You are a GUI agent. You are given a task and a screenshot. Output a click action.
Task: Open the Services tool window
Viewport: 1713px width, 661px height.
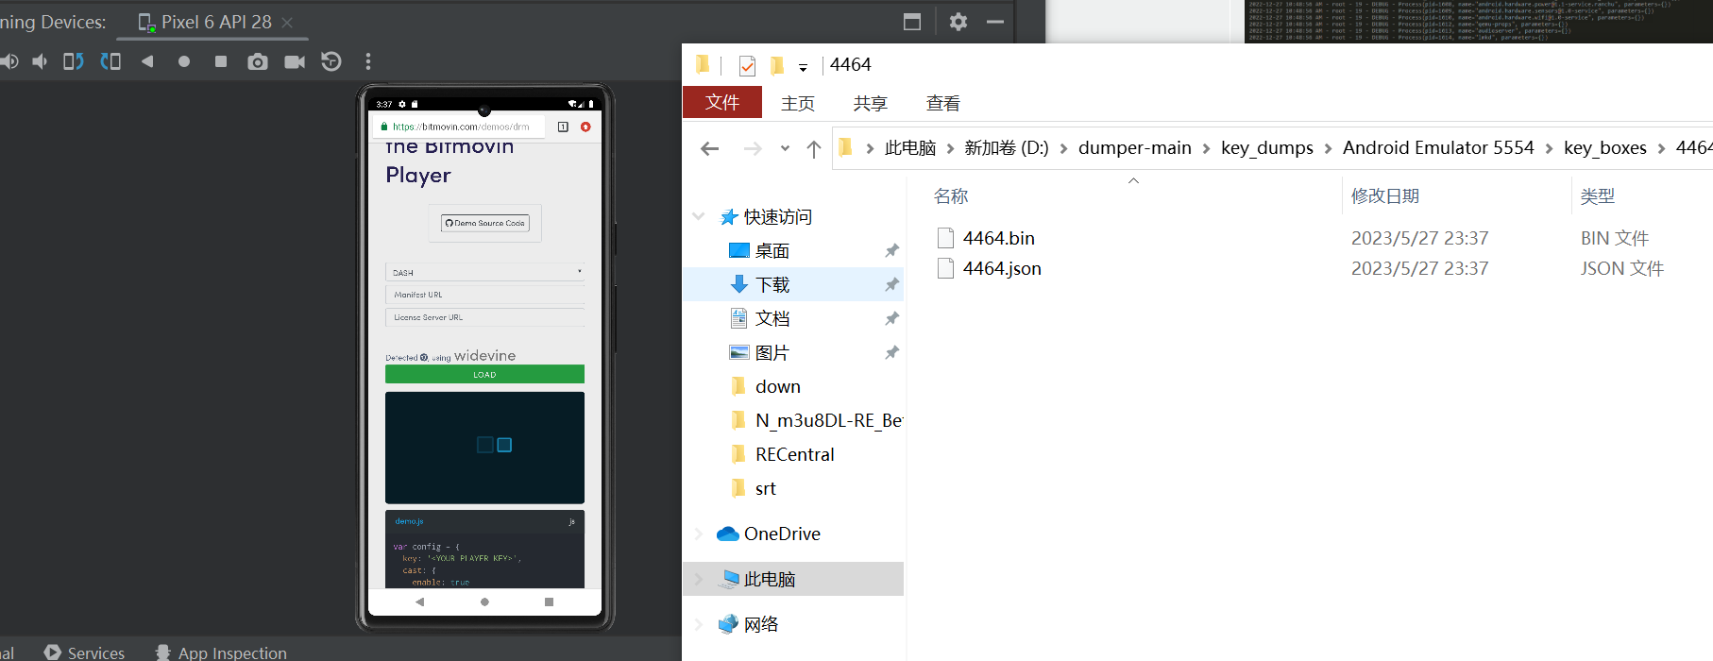pyautogui.click(x=84, y=653)
